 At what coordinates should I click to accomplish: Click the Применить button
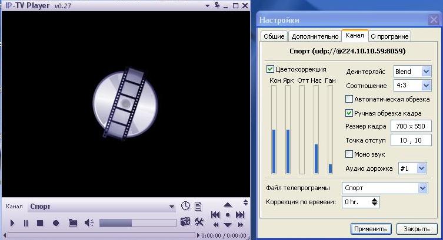click(x=371, y=229)
